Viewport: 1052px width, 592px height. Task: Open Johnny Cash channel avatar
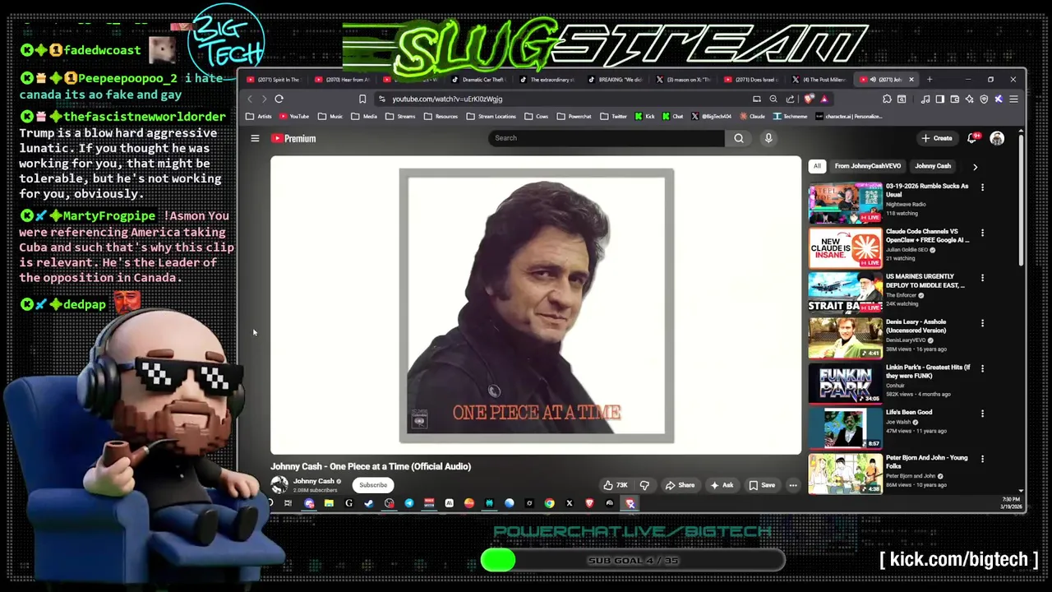point(279,485)
